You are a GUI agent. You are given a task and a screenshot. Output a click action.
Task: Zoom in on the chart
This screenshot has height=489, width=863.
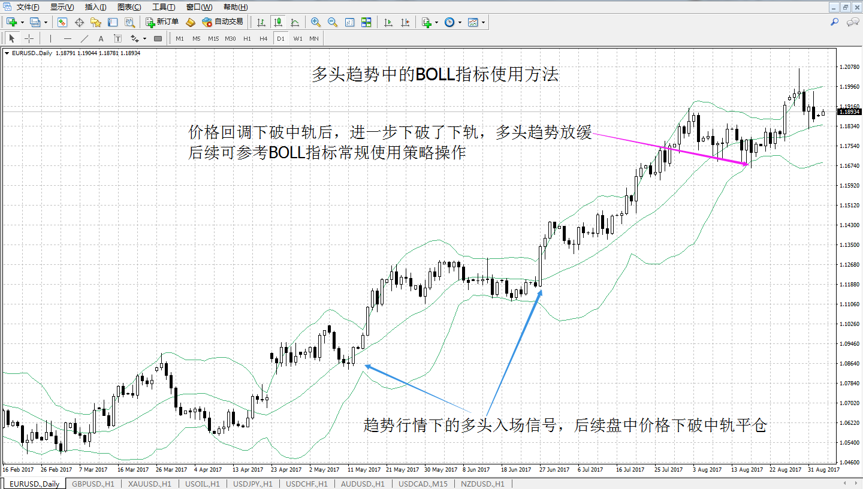click(315, 22)
